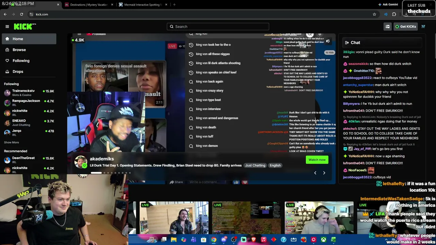
Task: Click the green Kick logo
Action: 25,27
